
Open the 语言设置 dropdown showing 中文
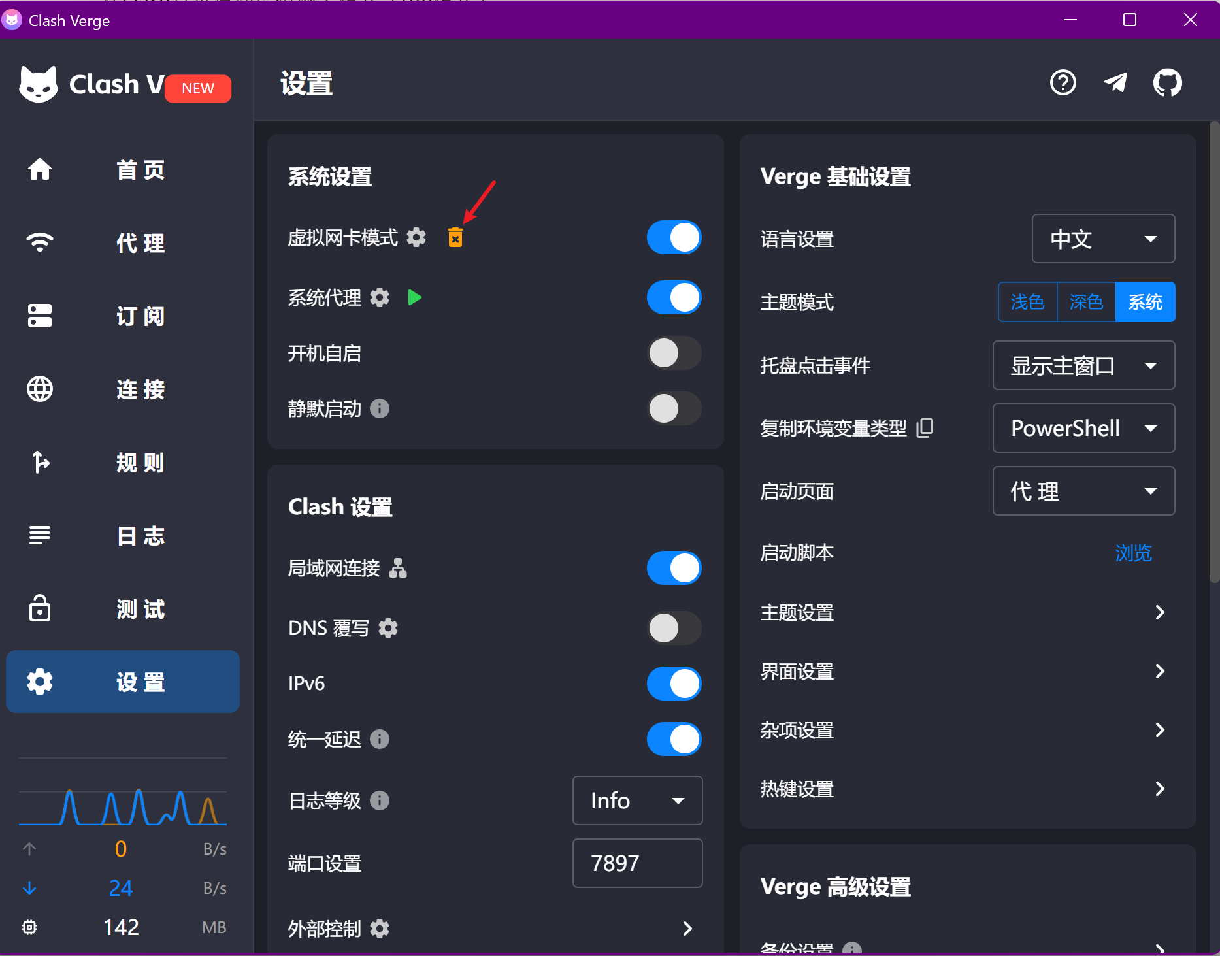click(1102, 239)
